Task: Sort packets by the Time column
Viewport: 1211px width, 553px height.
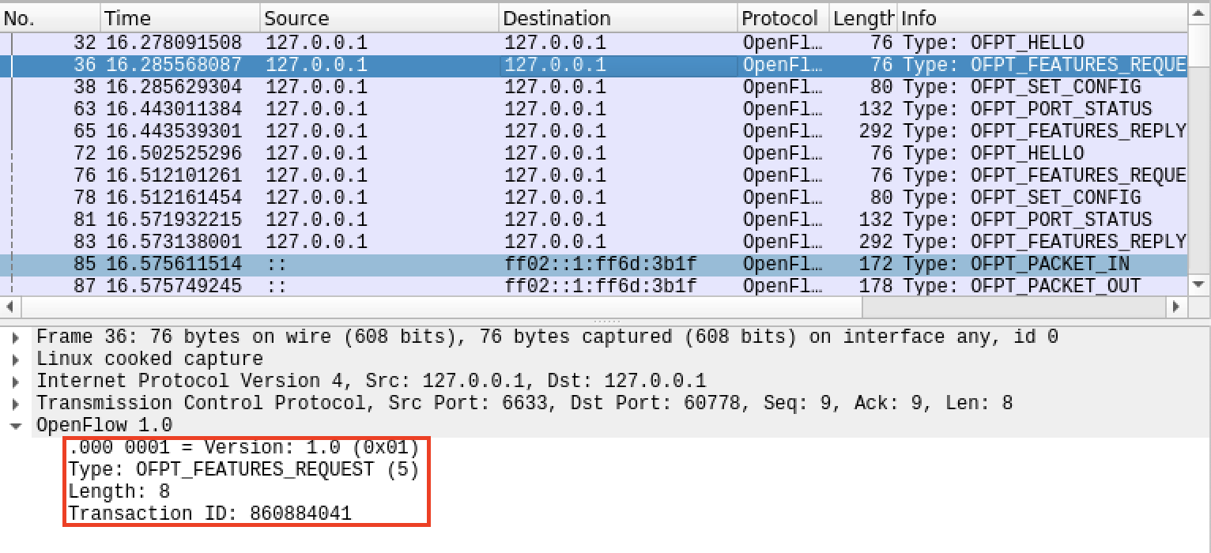Action: click(x=180, y=18)
